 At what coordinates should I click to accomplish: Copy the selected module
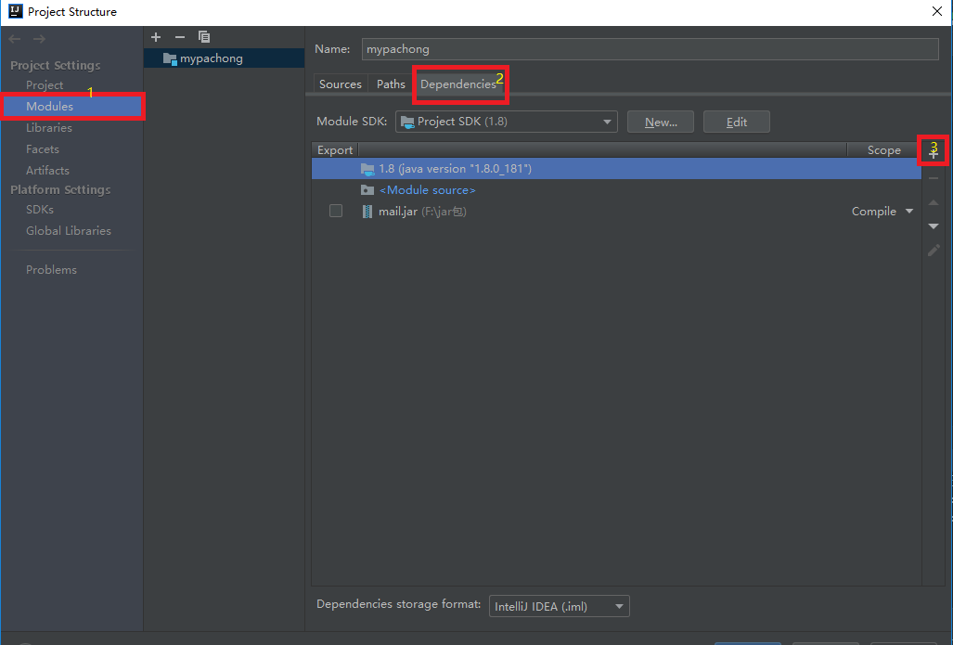coord(204,37)
